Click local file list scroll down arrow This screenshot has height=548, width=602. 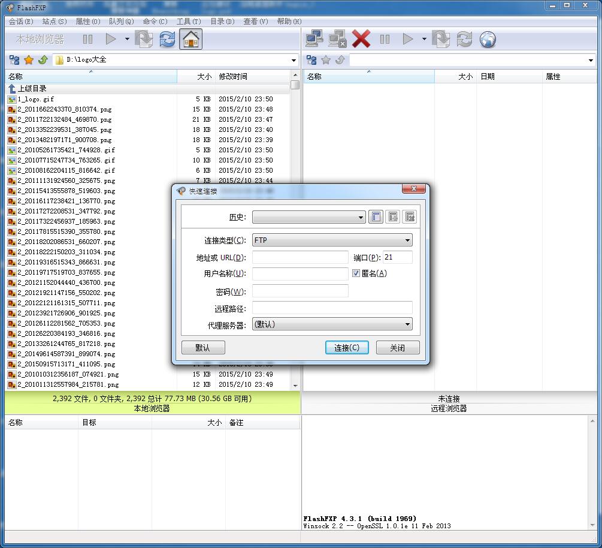[x=295, y=386]
